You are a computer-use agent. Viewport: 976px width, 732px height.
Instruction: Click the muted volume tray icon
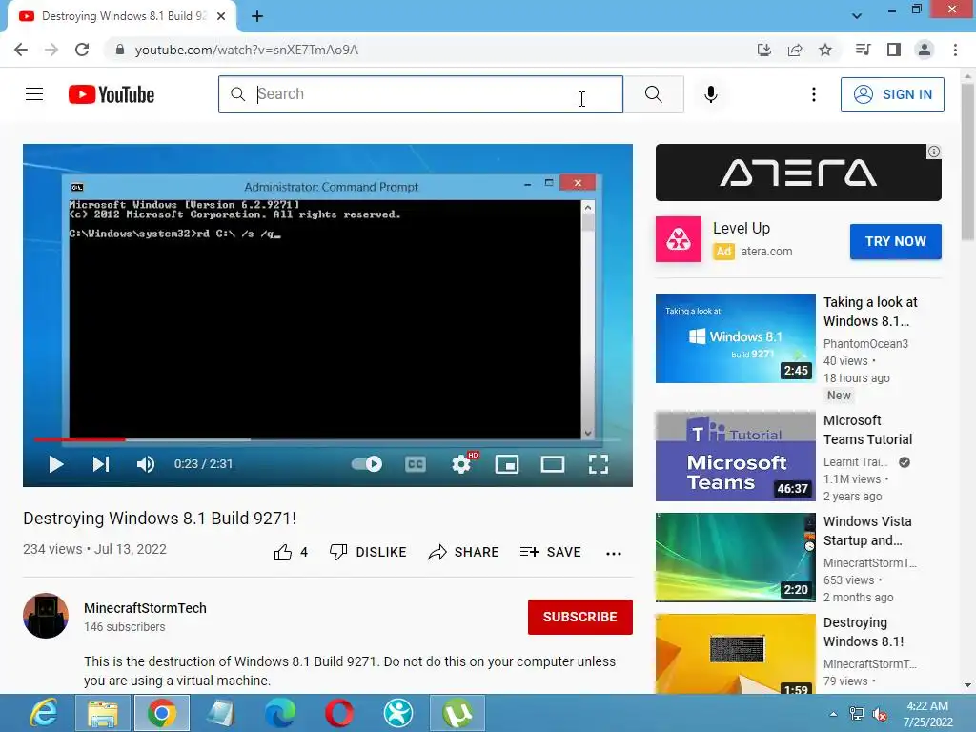(x=880, y=714)
